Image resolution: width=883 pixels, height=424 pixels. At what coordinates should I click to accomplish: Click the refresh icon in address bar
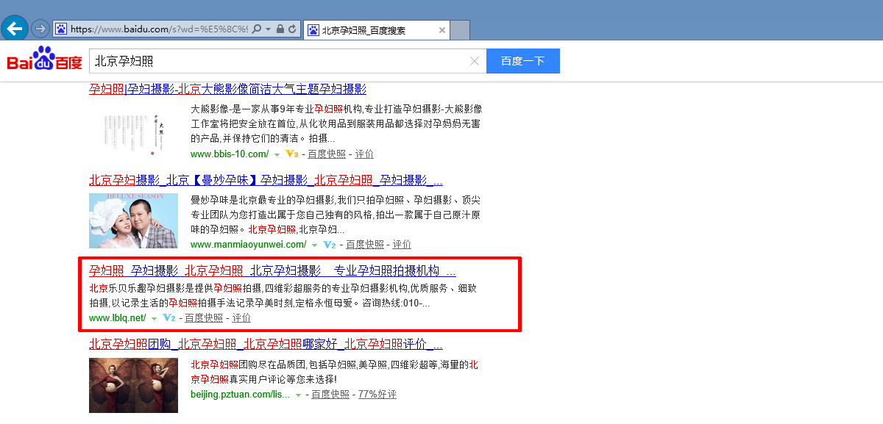292,29
